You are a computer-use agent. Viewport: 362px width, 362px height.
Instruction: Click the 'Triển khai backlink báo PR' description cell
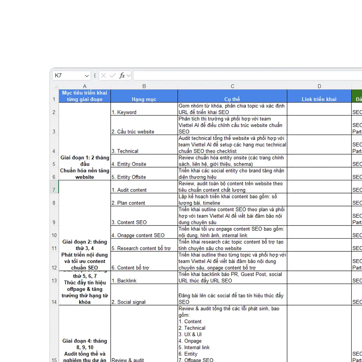pos(233,277)
